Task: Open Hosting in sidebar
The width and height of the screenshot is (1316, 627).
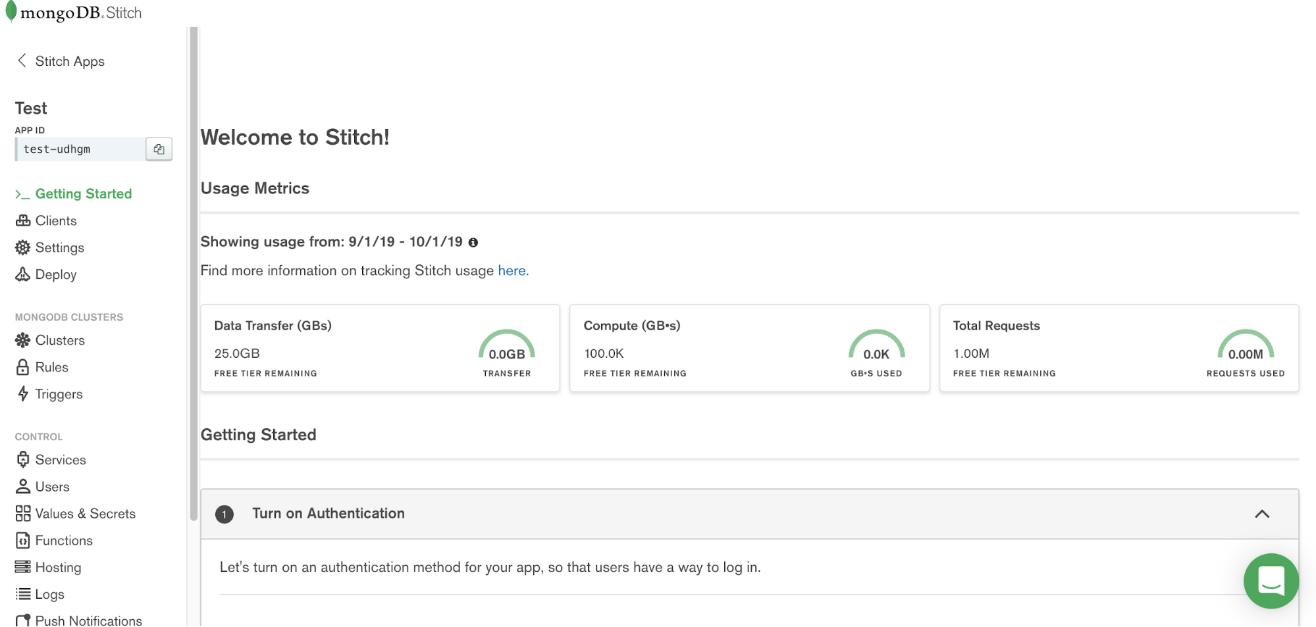Action: click(x=59, y=567)
